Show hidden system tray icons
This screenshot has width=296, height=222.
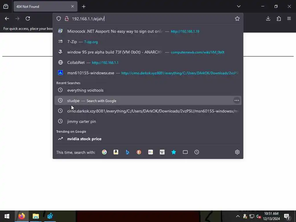tap(238, 216)
